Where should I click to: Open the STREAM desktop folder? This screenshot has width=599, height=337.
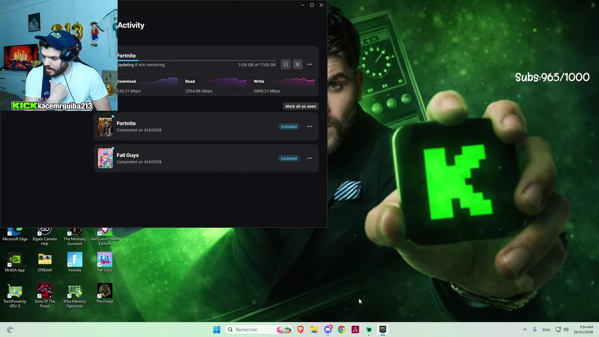click(x=45, y=263)
